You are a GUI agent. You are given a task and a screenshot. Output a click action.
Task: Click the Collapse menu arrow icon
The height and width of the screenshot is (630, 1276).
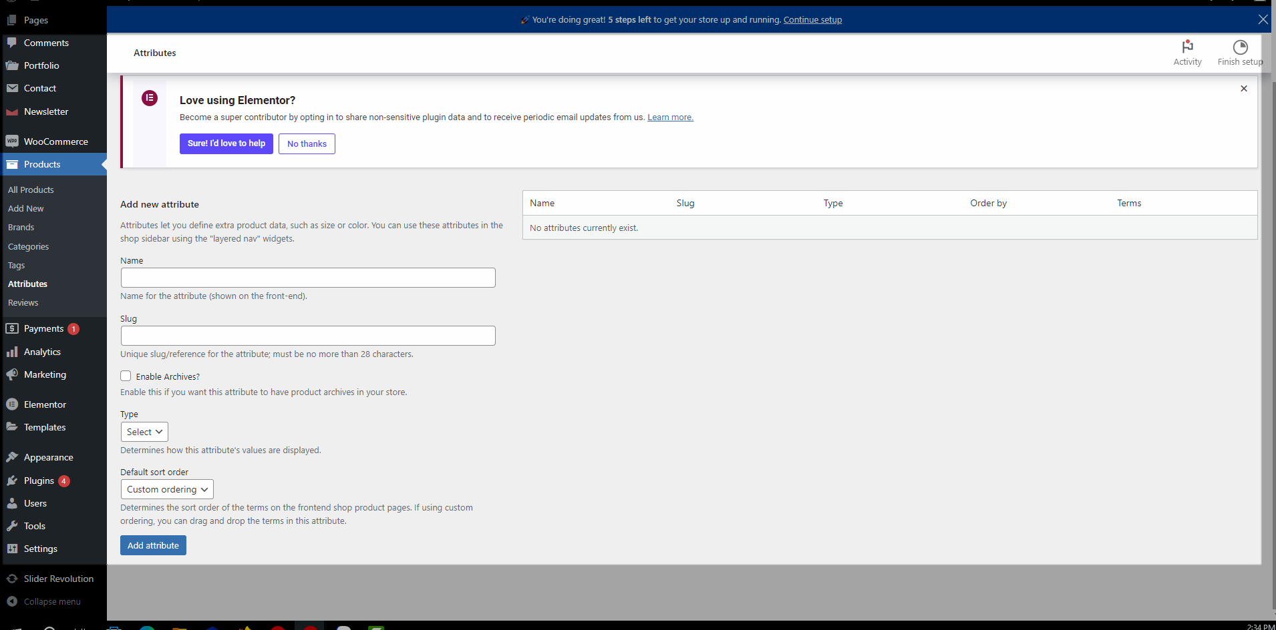[x=12, y=601]
